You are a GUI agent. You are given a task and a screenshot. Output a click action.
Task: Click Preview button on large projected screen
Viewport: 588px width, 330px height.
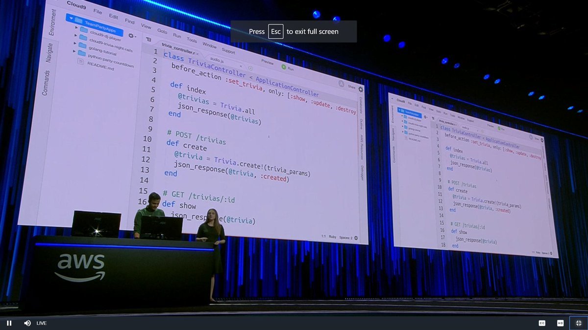click(x=268, y=62)
